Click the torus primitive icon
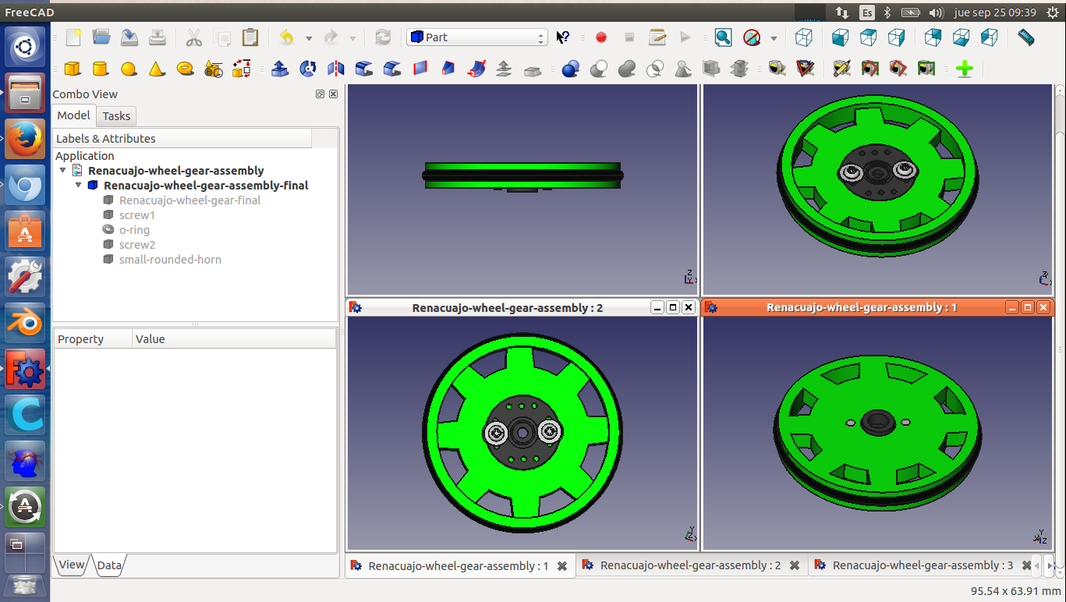The width and height of the screenshot is (1066, 602). [x=185, y=69]
